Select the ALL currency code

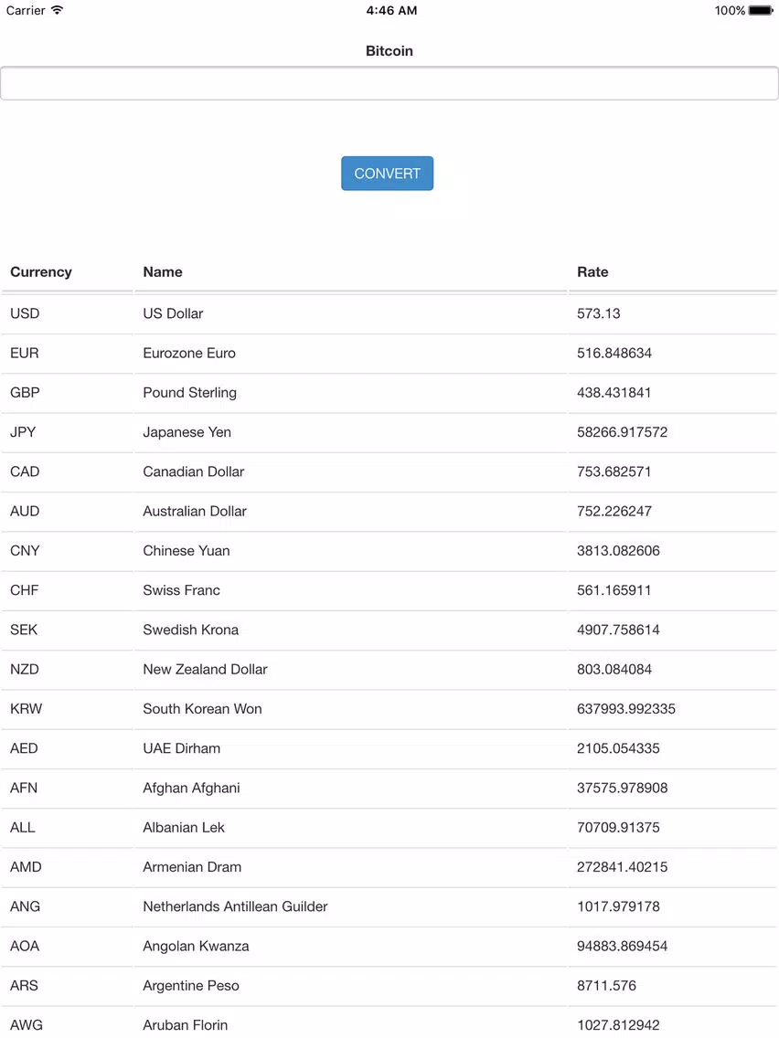point(23,828)
